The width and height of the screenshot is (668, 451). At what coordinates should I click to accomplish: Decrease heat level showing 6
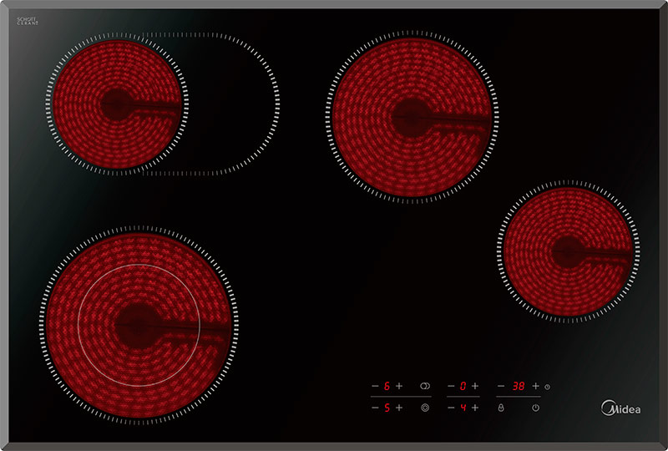[375, 386]
